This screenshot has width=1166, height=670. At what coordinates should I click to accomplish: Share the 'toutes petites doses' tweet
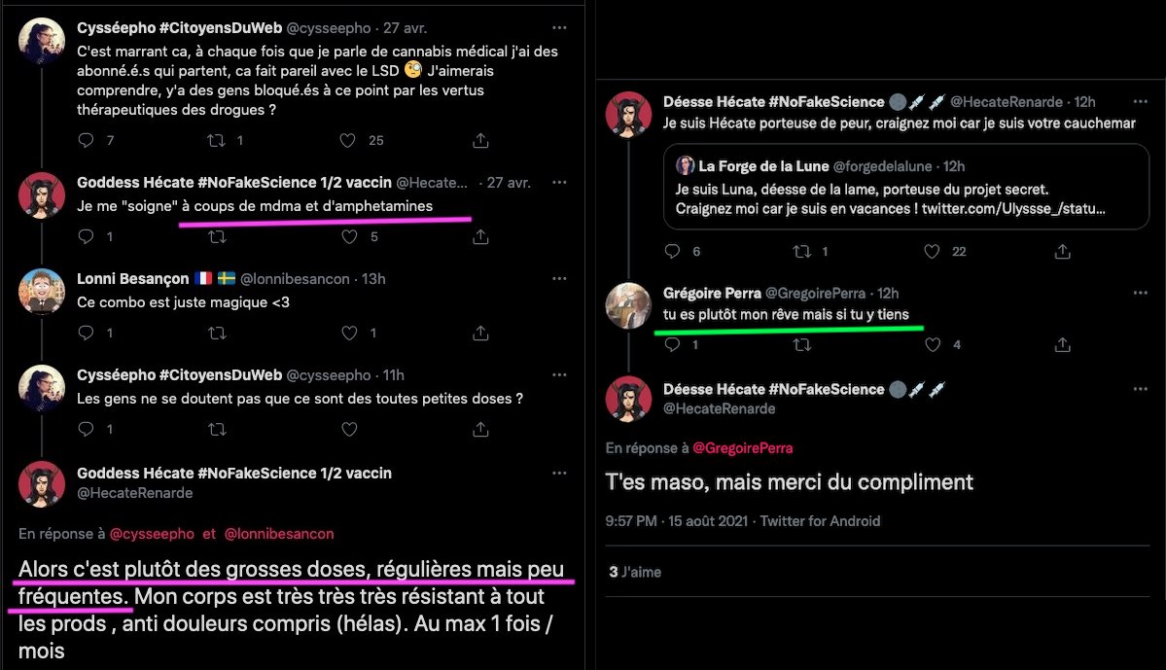point(479,429)
